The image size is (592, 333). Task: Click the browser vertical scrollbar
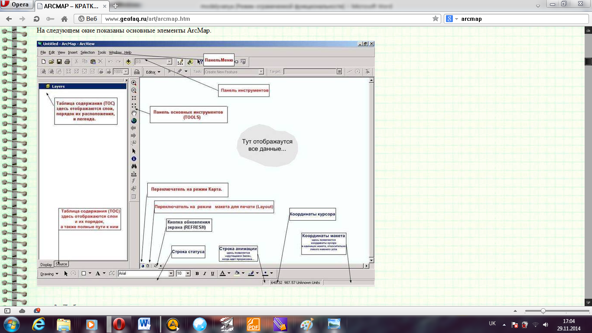pos(588,166)
